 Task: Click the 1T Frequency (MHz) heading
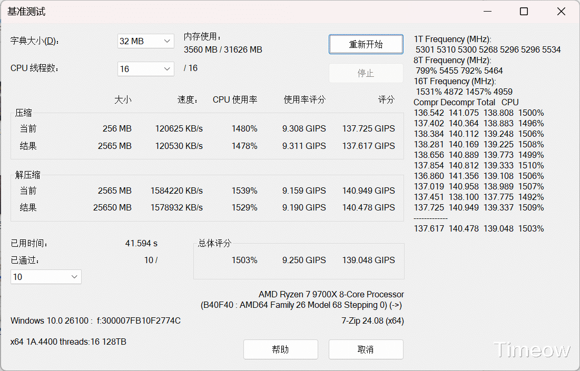pos(453,39)
